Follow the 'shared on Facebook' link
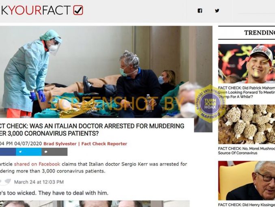Image resolution: width=275 pixels, height=207 pixels. [x=37, y=164]
